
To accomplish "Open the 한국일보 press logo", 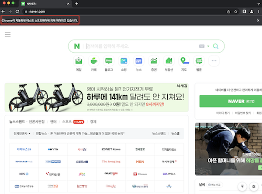I will 140,149.
